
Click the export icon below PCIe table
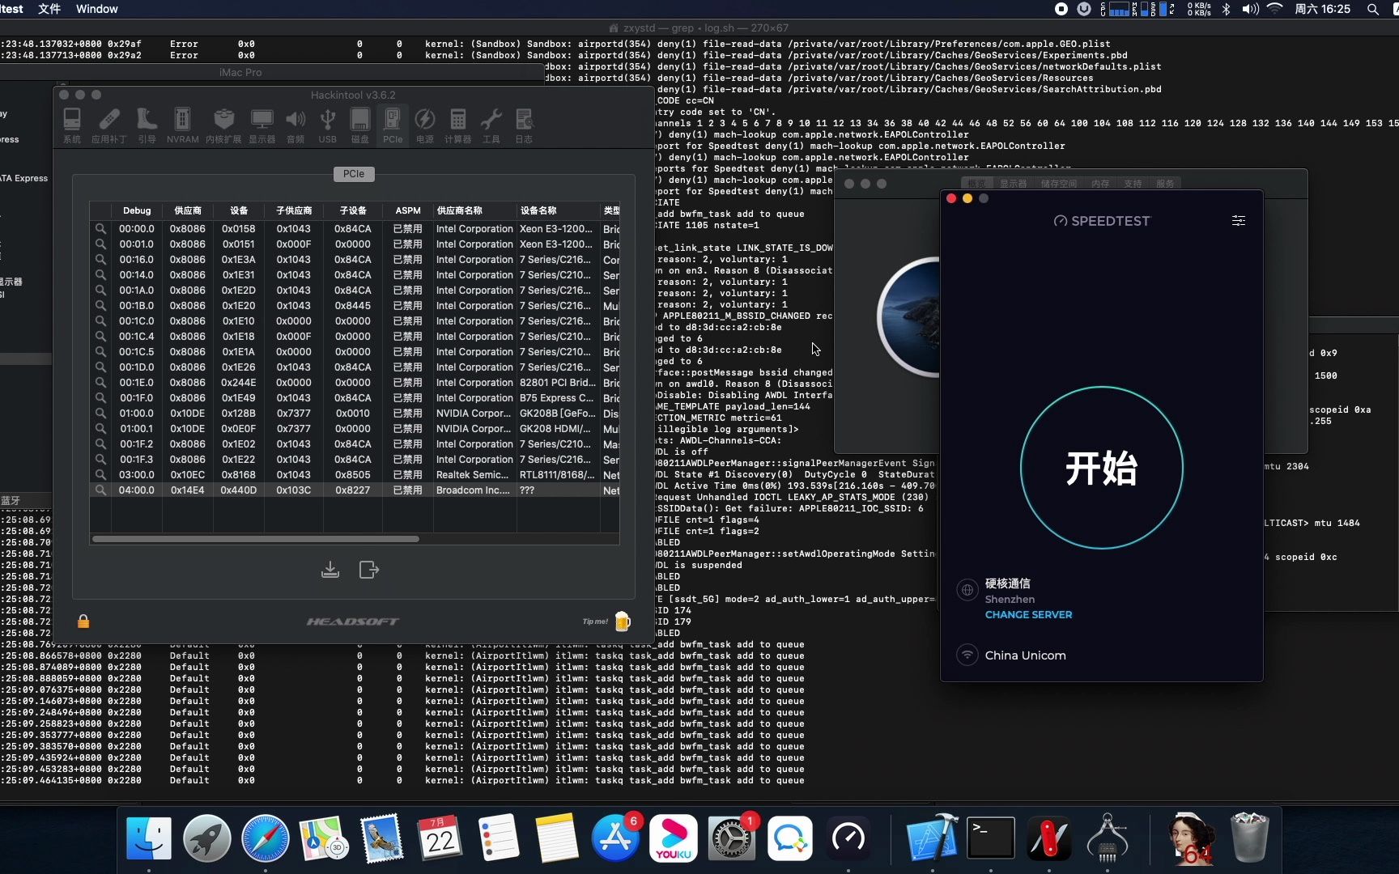point(368,570)
